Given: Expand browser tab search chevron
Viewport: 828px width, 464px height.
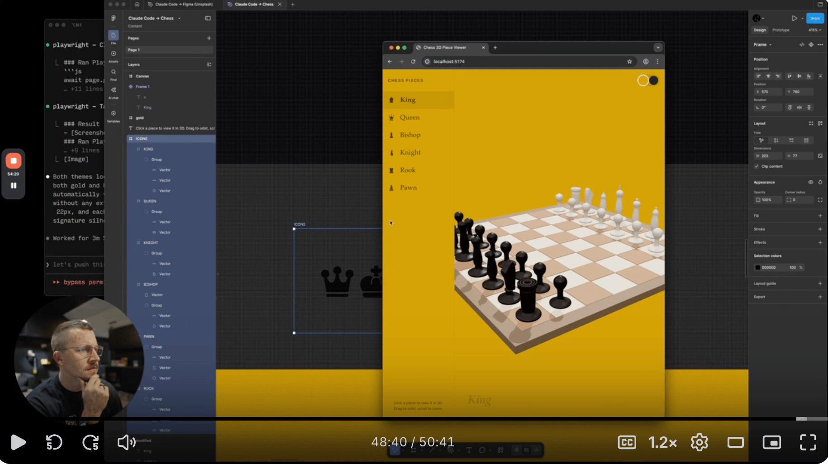Looking at the screenshot, I should click(x=658, y=47).
